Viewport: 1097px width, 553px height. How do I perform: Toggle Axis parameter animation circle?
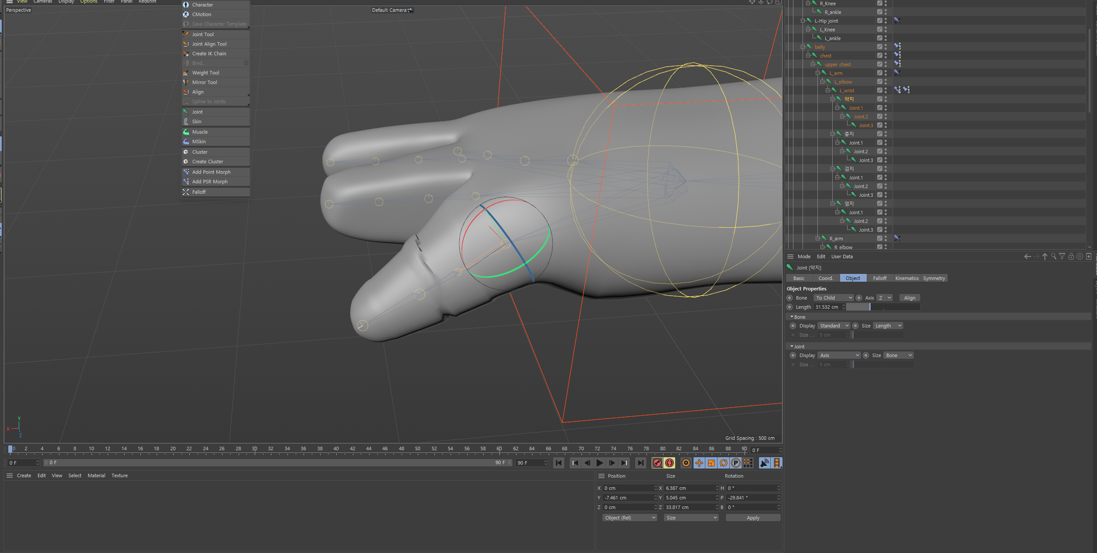(x=859, y=298)
